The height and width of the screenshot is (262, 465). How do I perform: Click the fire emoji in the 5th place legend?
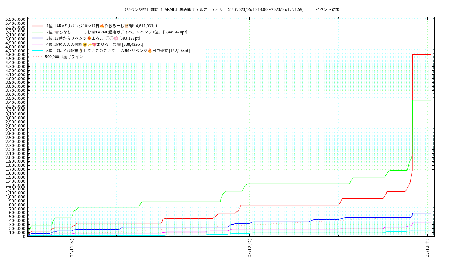(x=150, y=51)
